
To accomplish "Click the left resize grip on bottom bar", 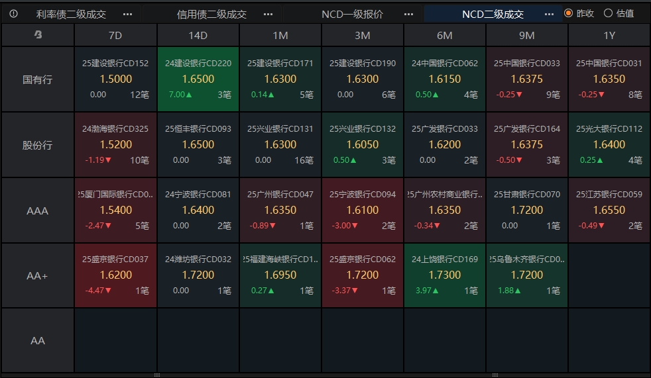I will coord(157,375).
